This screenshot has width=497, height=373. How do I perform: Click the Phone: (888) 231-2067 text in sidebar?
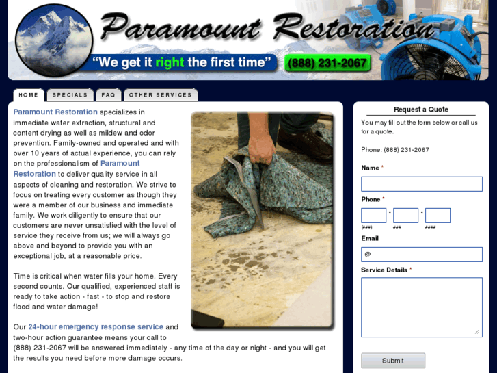[395, 149]
